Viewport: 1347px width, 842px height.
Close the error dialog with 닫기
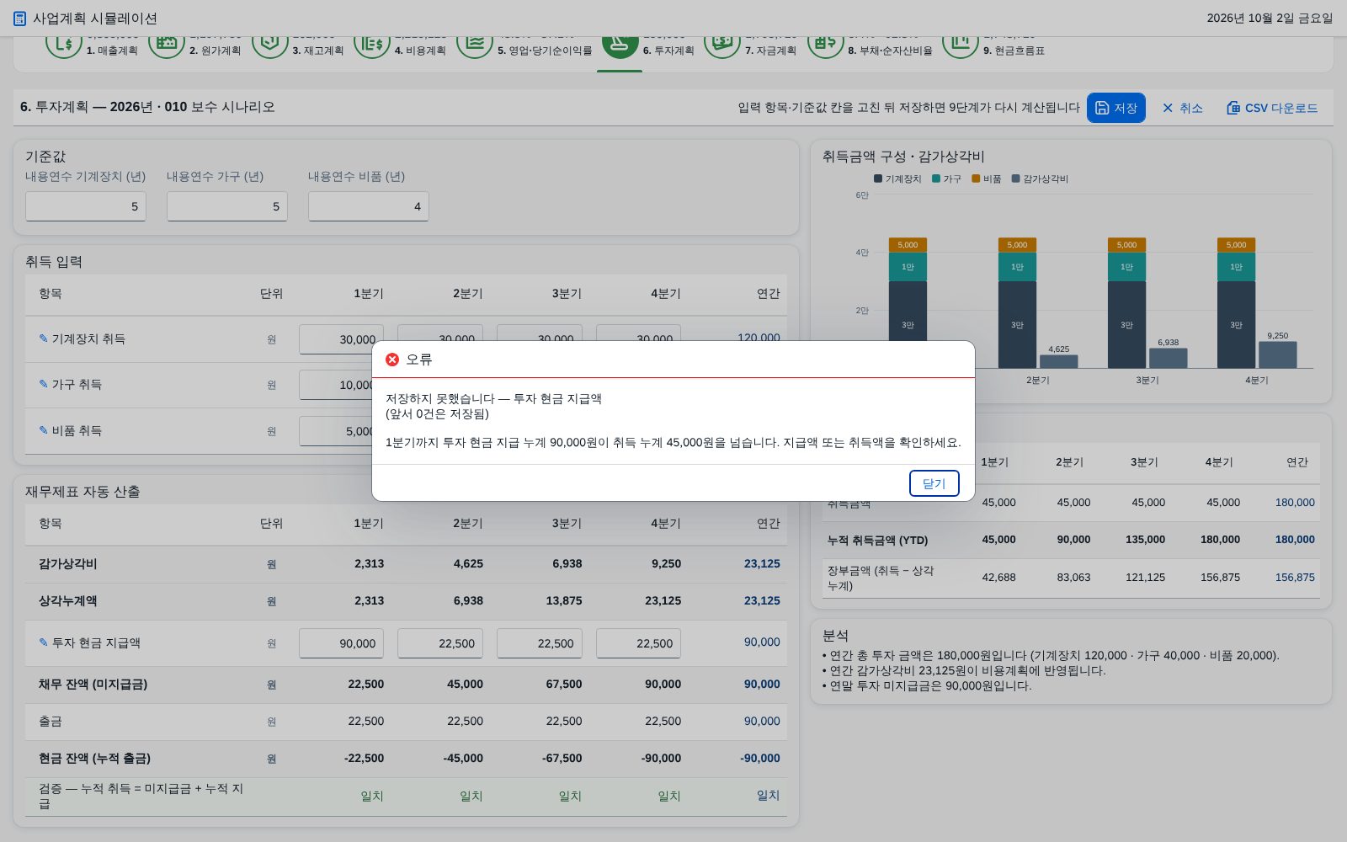point(934,483)
